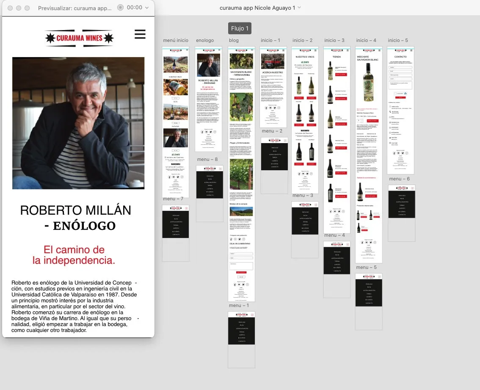Screen dimensions: 480x390
Task: Click the hamburger icon on inicio – 1 artboard
Action: [284, 50]
